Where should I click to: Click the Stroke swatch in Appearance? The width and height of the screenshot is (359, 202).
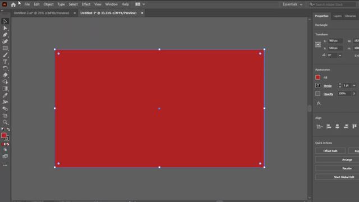[x=318, y=85]
